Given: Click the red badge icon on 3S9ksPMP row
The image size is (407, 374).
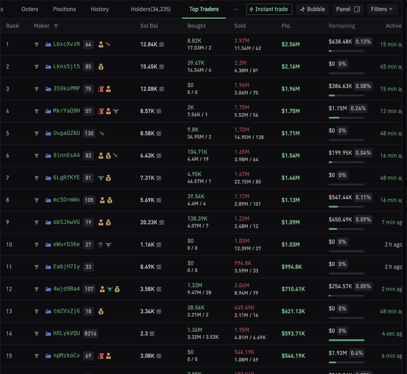Looking at the screenshot, I should pos(101,89).
